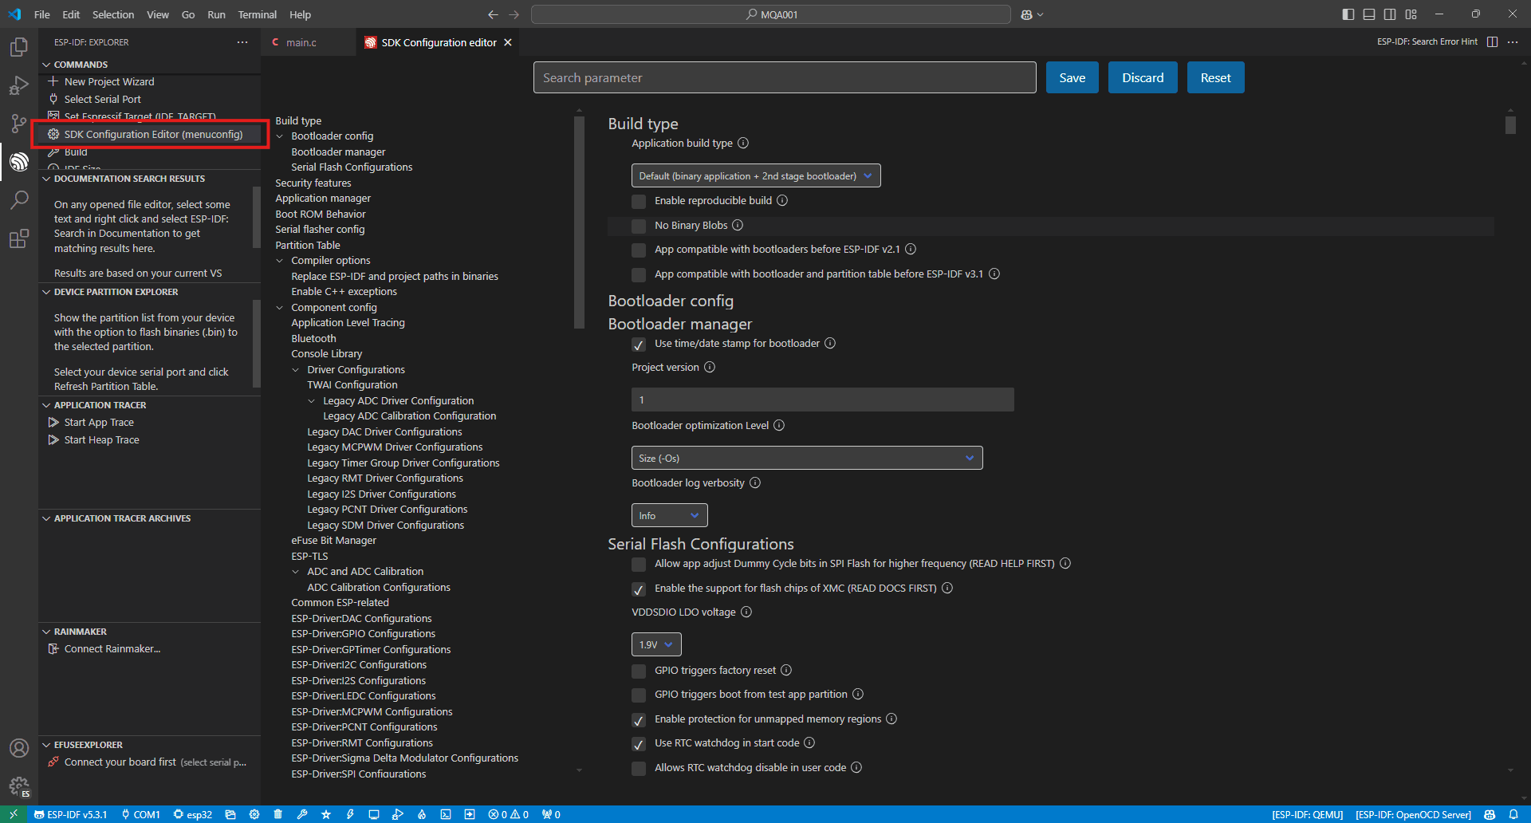Select the COM1 serial port status item

[140, 814]
